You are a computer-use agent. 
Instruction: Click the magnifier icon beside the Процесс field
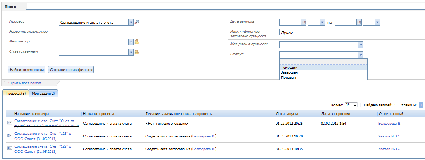pos(137,22)
